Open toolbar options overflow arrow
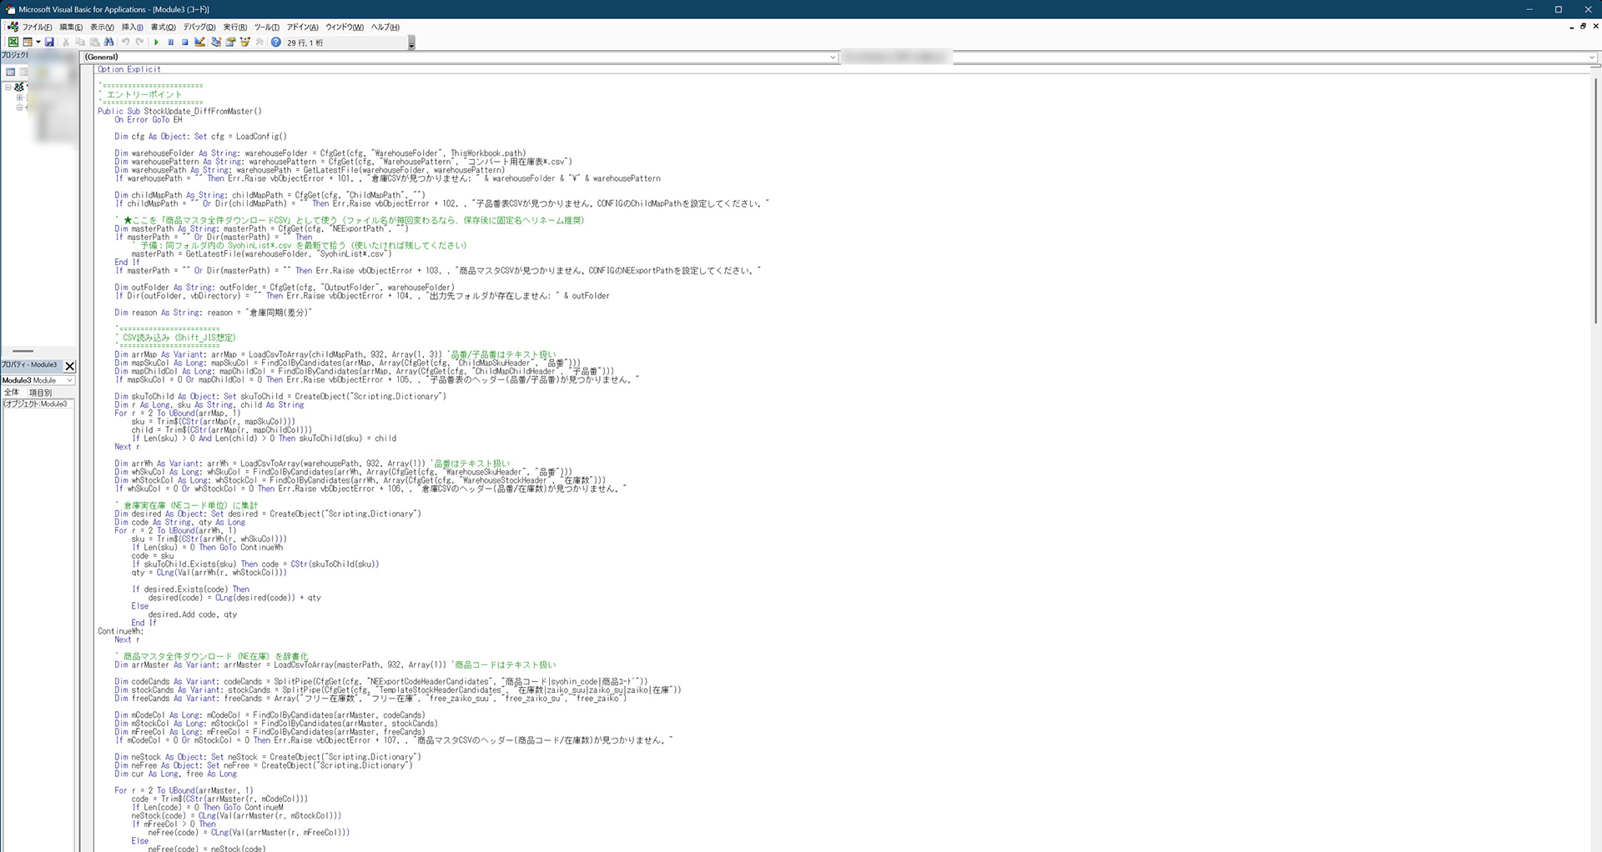The height and width of the screenshot is (852, 1602). [x=411, y=43]
